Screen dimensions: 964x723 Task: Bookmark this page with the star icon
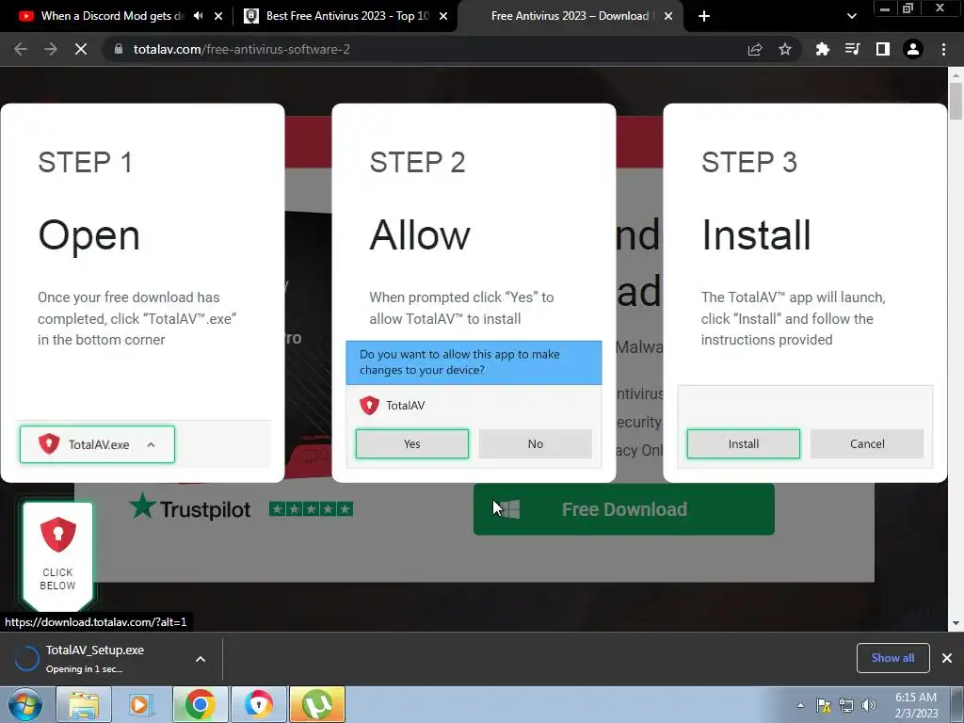[785, 49]
